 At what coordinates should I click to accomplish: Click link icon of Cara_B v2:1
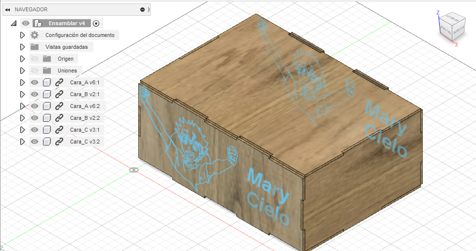59,94
